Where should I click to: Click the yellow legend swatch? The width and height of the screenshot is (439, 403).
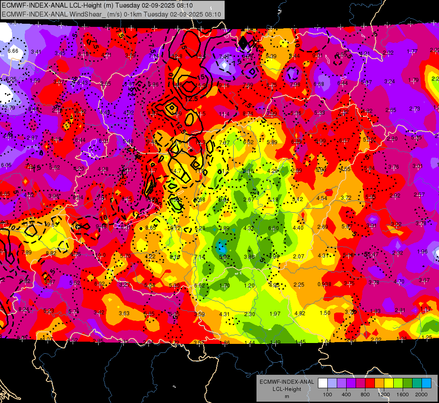pos(389,383)
